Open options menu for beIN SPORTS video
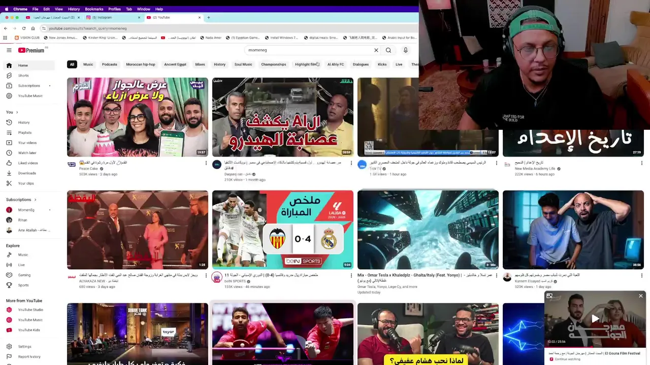650x365 pixels. [351, 275]
